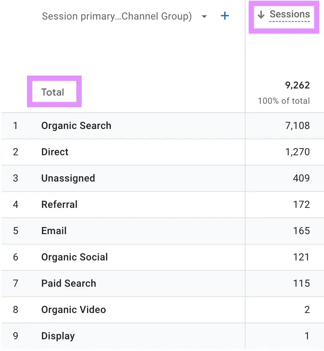Click the Total row label
Screen dimensions: 324x351
tap(53, 92)
